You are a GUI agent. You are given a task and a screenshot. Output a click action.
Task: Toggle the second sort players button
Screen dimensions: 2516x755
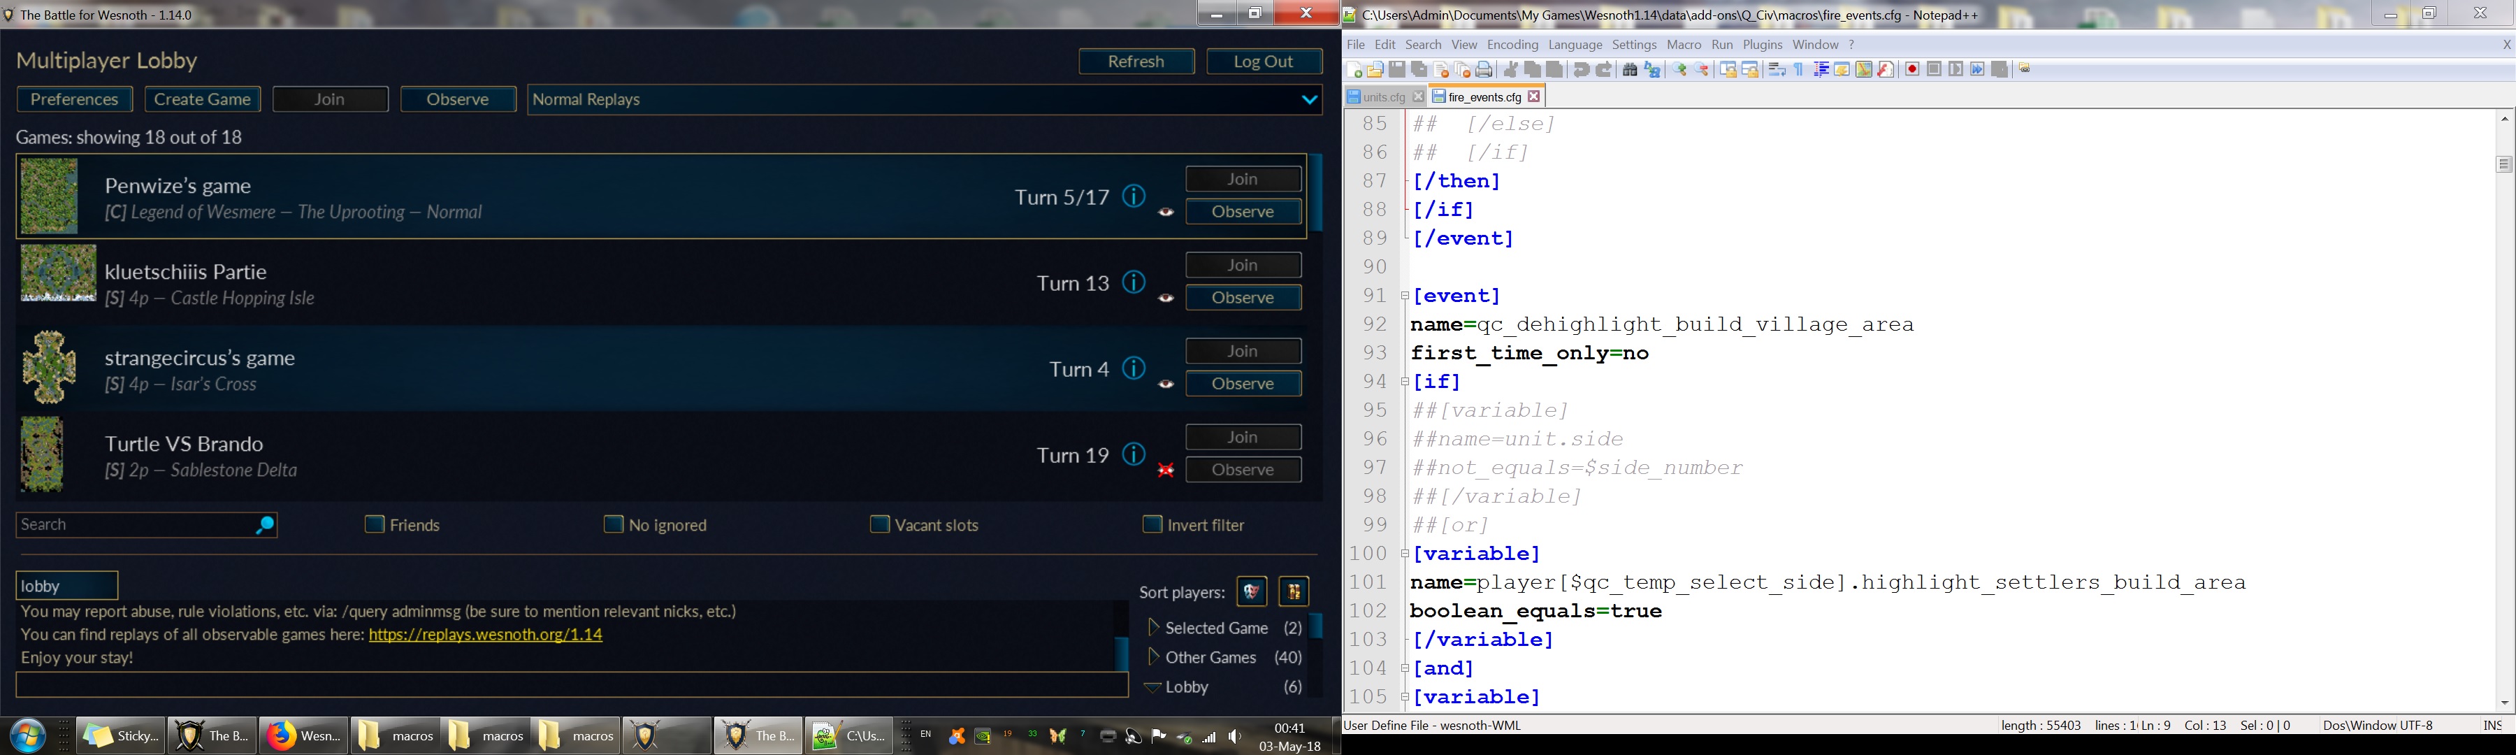click(x=1294, y=592)
